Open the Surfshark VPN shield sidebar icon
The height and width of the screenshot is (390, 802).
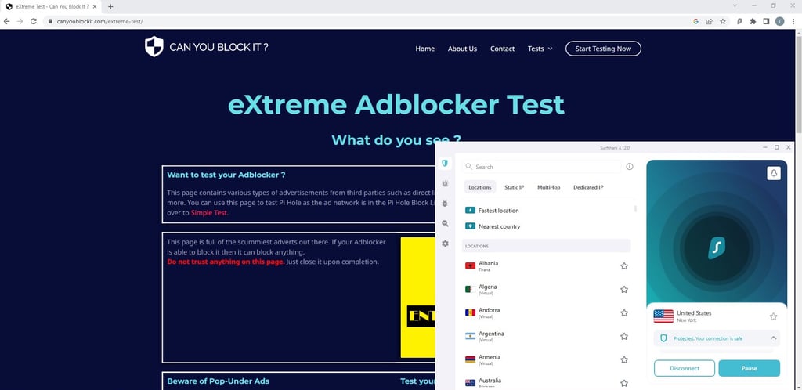pyautogui.click(x=445, y=164)
